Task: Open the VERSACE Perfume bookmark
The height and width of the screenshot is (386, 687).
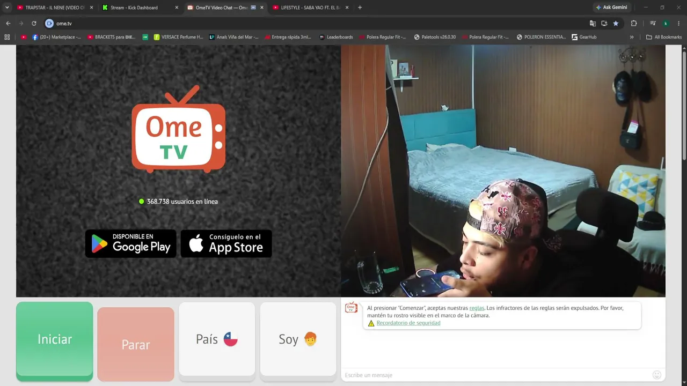Action: pyautogui.click(x=179, y=37)
